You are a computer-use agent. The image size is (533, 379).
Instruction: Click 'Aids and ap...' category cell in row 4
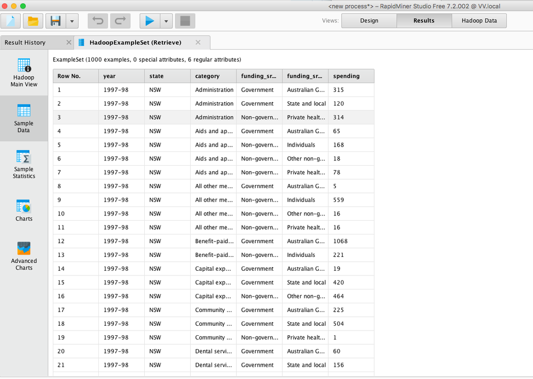tap(214, 131)
